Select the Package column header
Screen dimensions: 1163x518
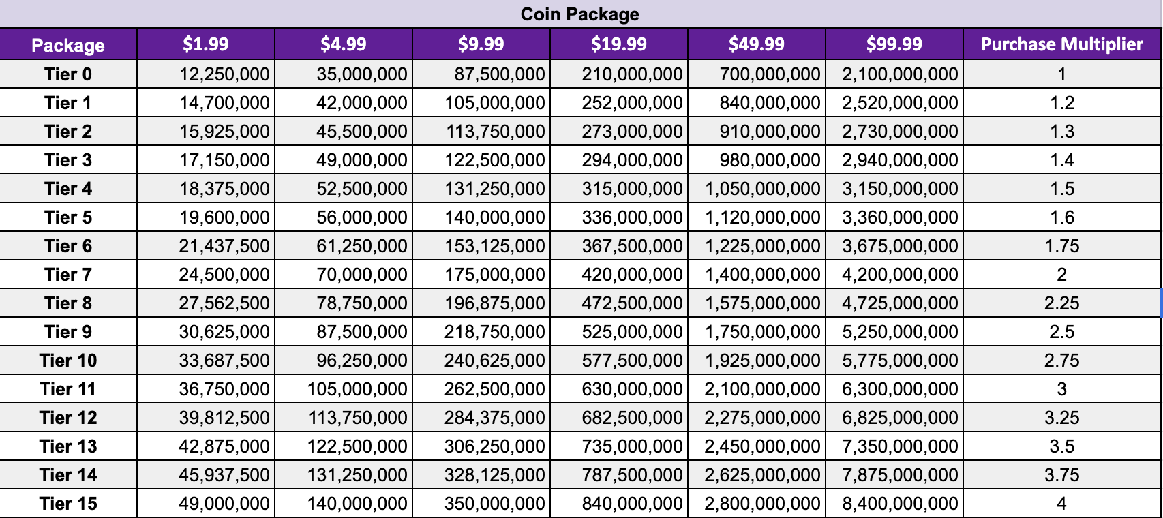pyautogui.click(x=68, y=45)
